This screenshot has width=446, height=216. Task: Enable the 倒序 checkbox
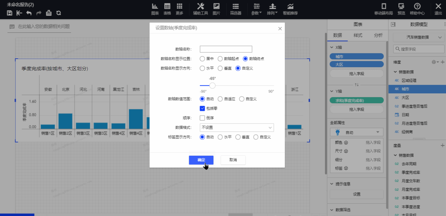click(202, 118)
